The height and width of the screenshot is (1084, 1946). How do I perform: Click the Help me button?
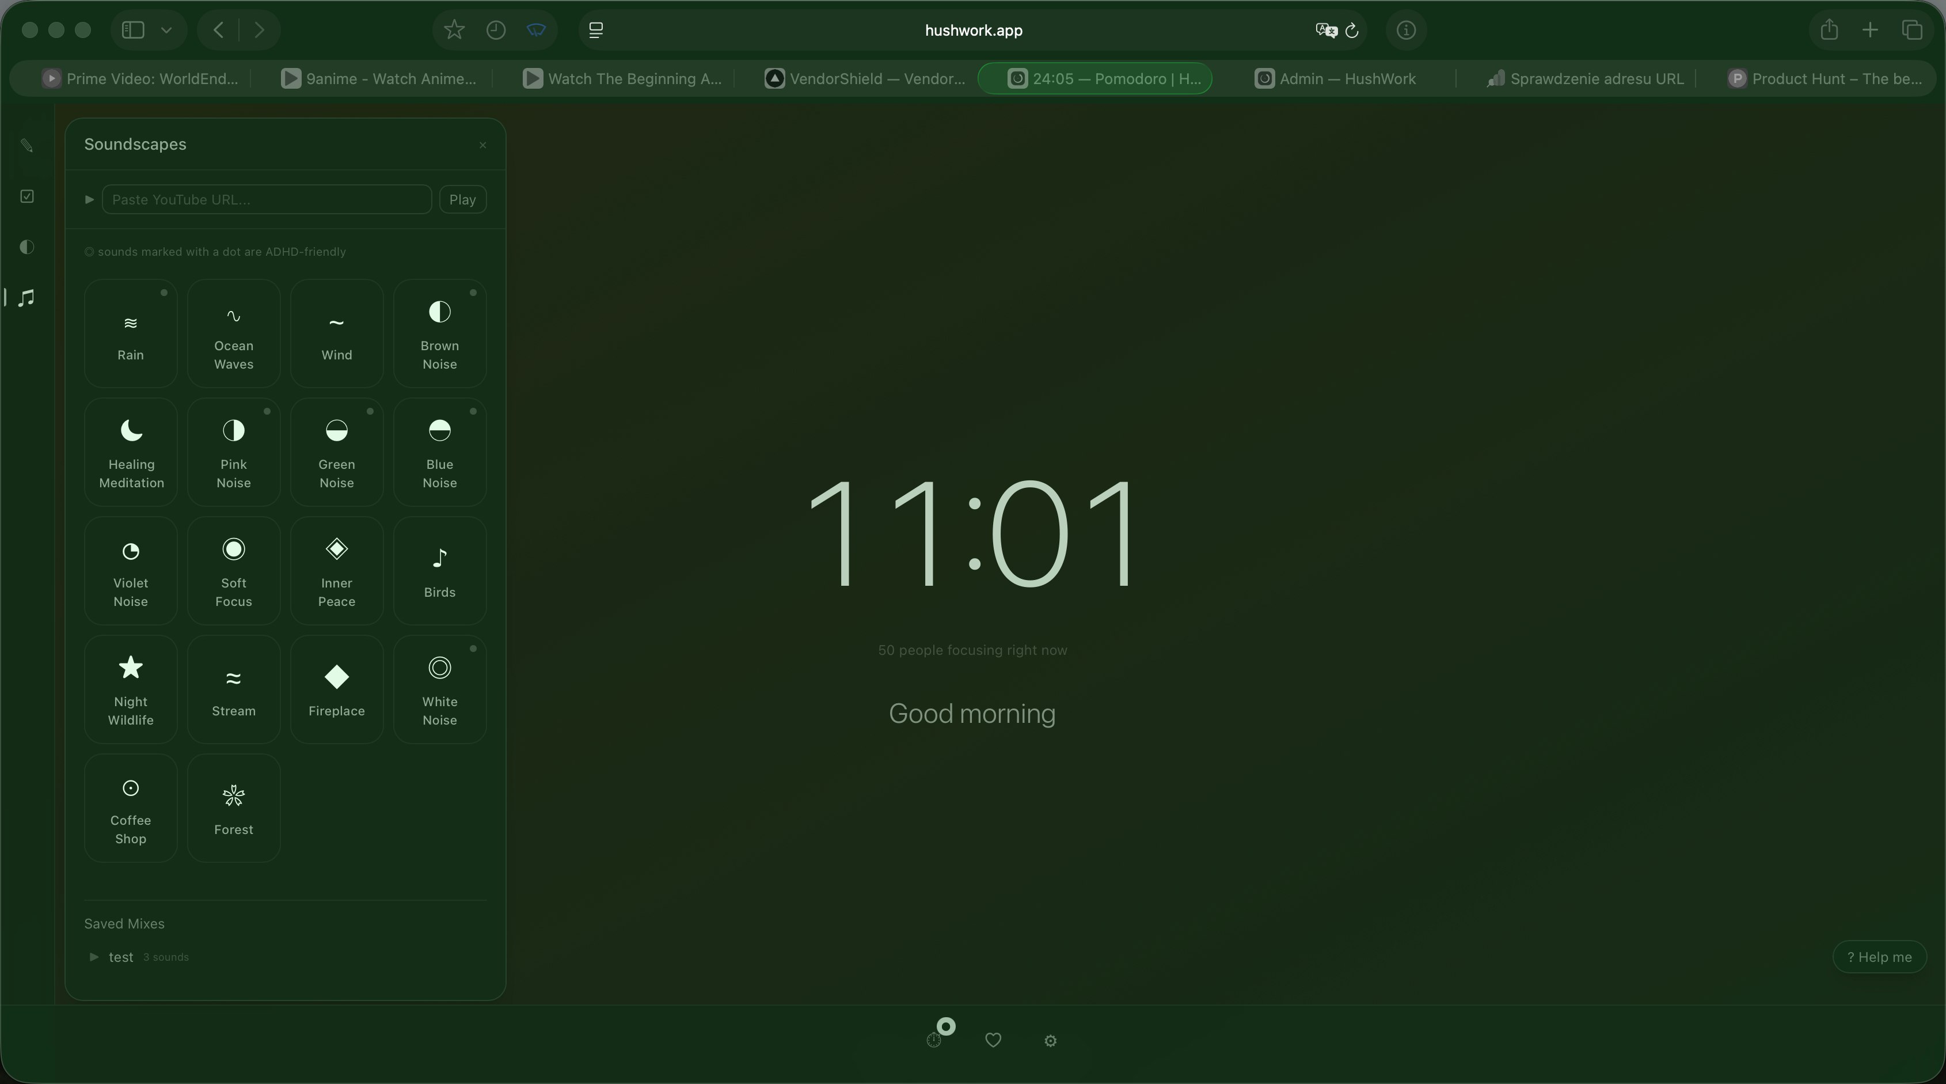point(1880,956)
